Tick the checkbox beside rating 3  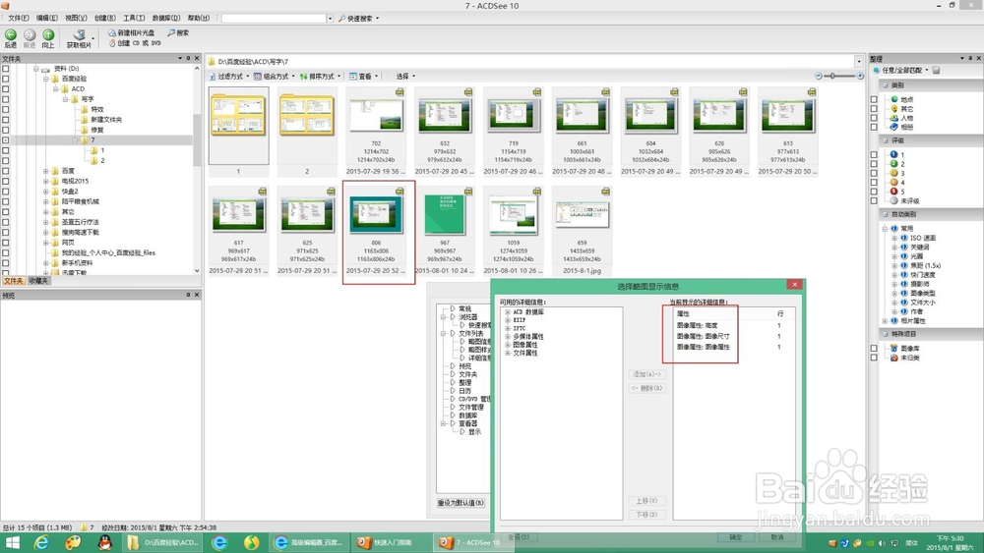pyautogui.click(x=874, y=173)
